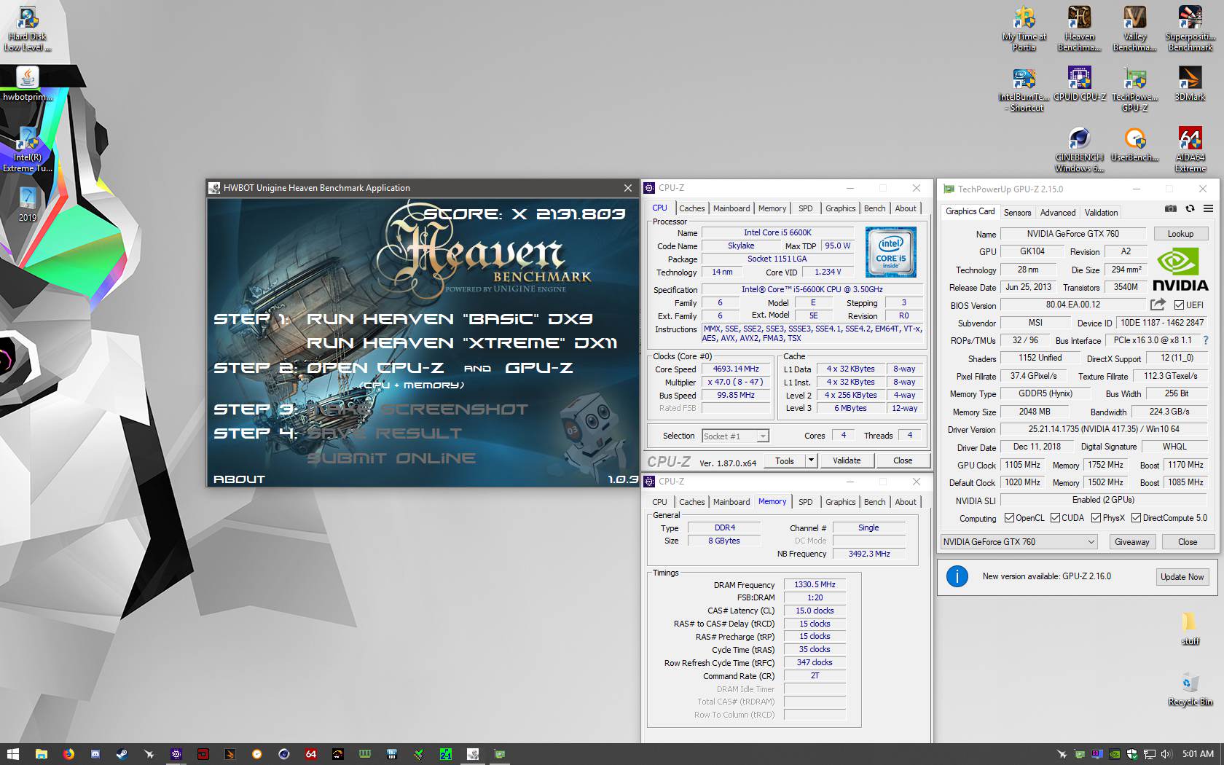Open My Time at Portia desktop icon
This screenshot has height=765, width=1224.
[1024, 28]
